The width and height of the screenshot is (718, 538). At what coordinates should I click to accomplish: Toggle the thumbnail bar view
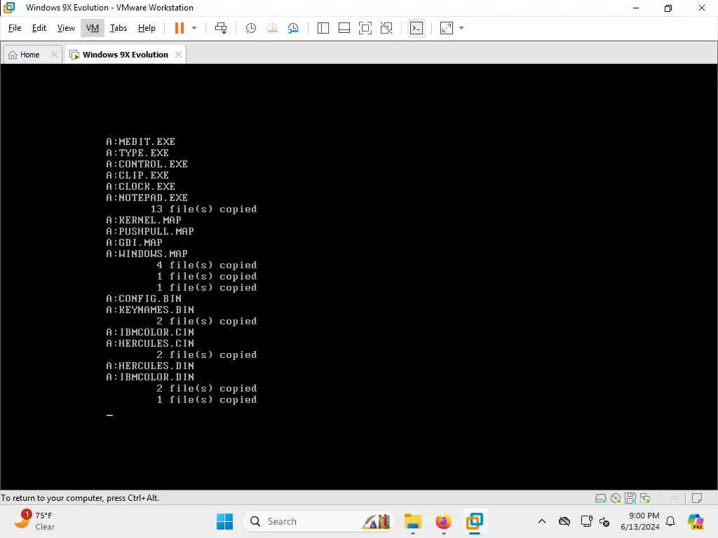point(344,28)
